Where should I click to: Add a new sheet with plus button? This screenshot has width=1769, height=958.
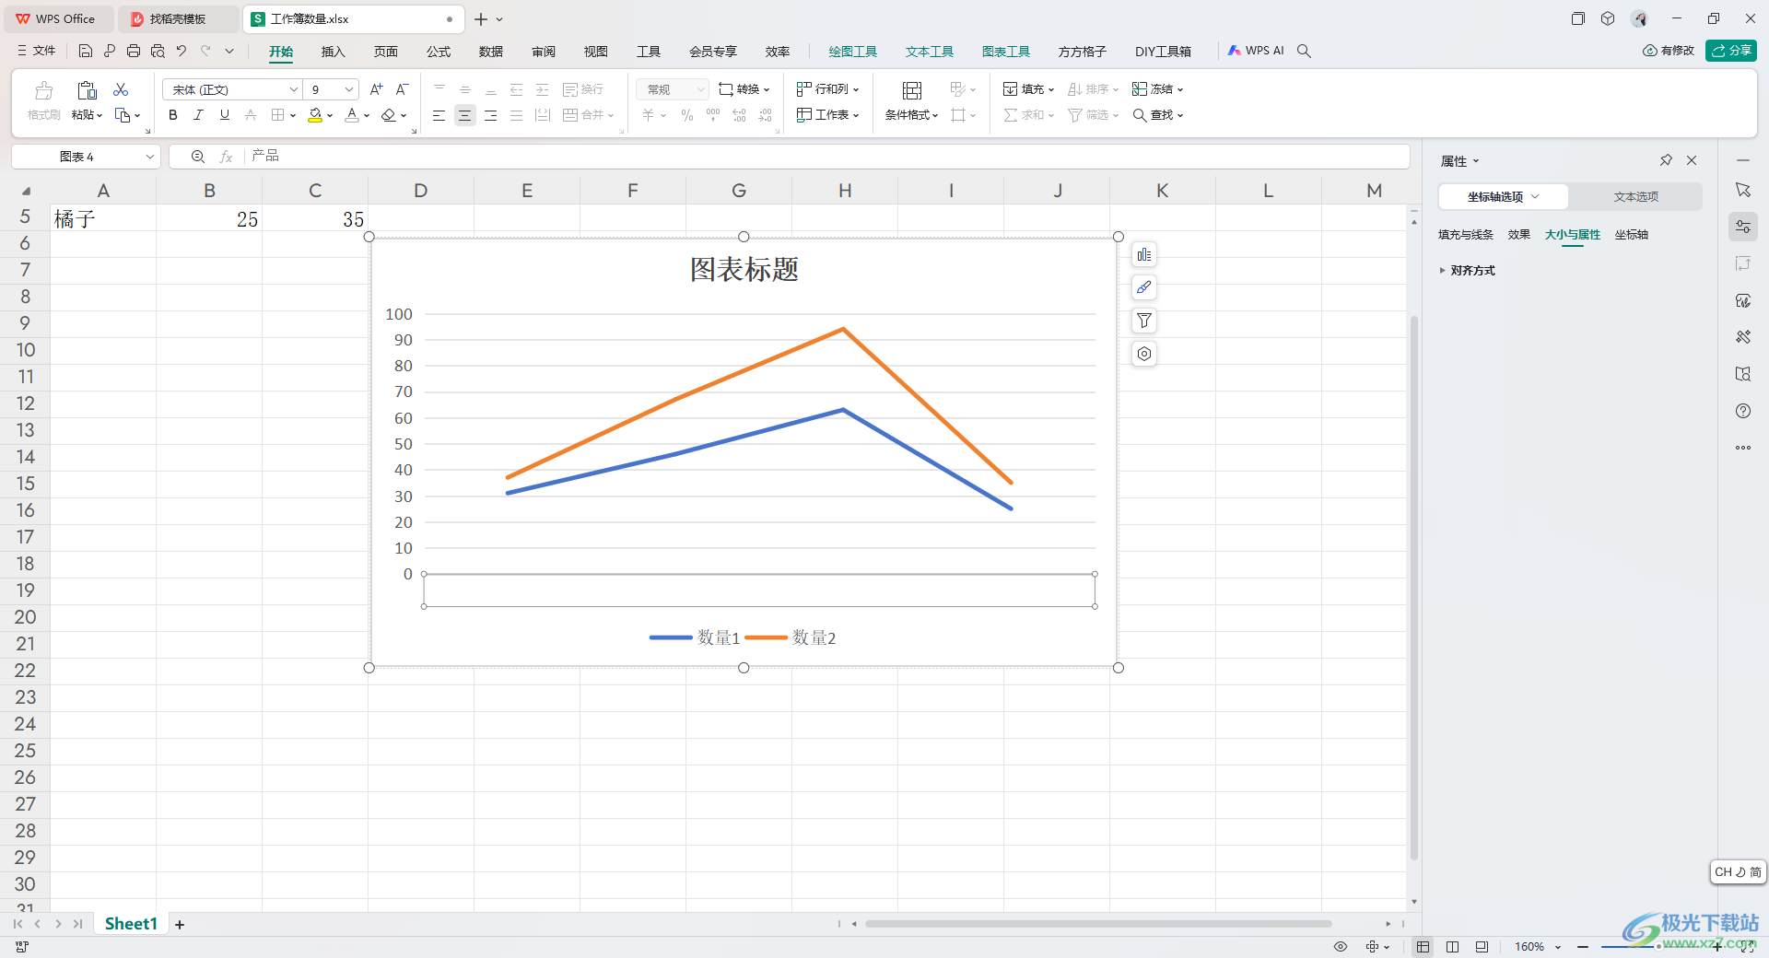(x=180, y=925)
